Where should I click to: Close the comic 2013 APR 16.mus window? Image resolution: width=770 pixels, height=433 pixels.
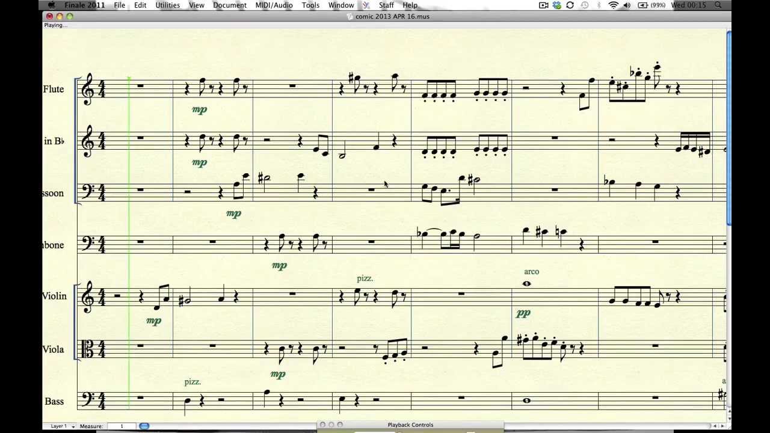(x=49, y=16)
